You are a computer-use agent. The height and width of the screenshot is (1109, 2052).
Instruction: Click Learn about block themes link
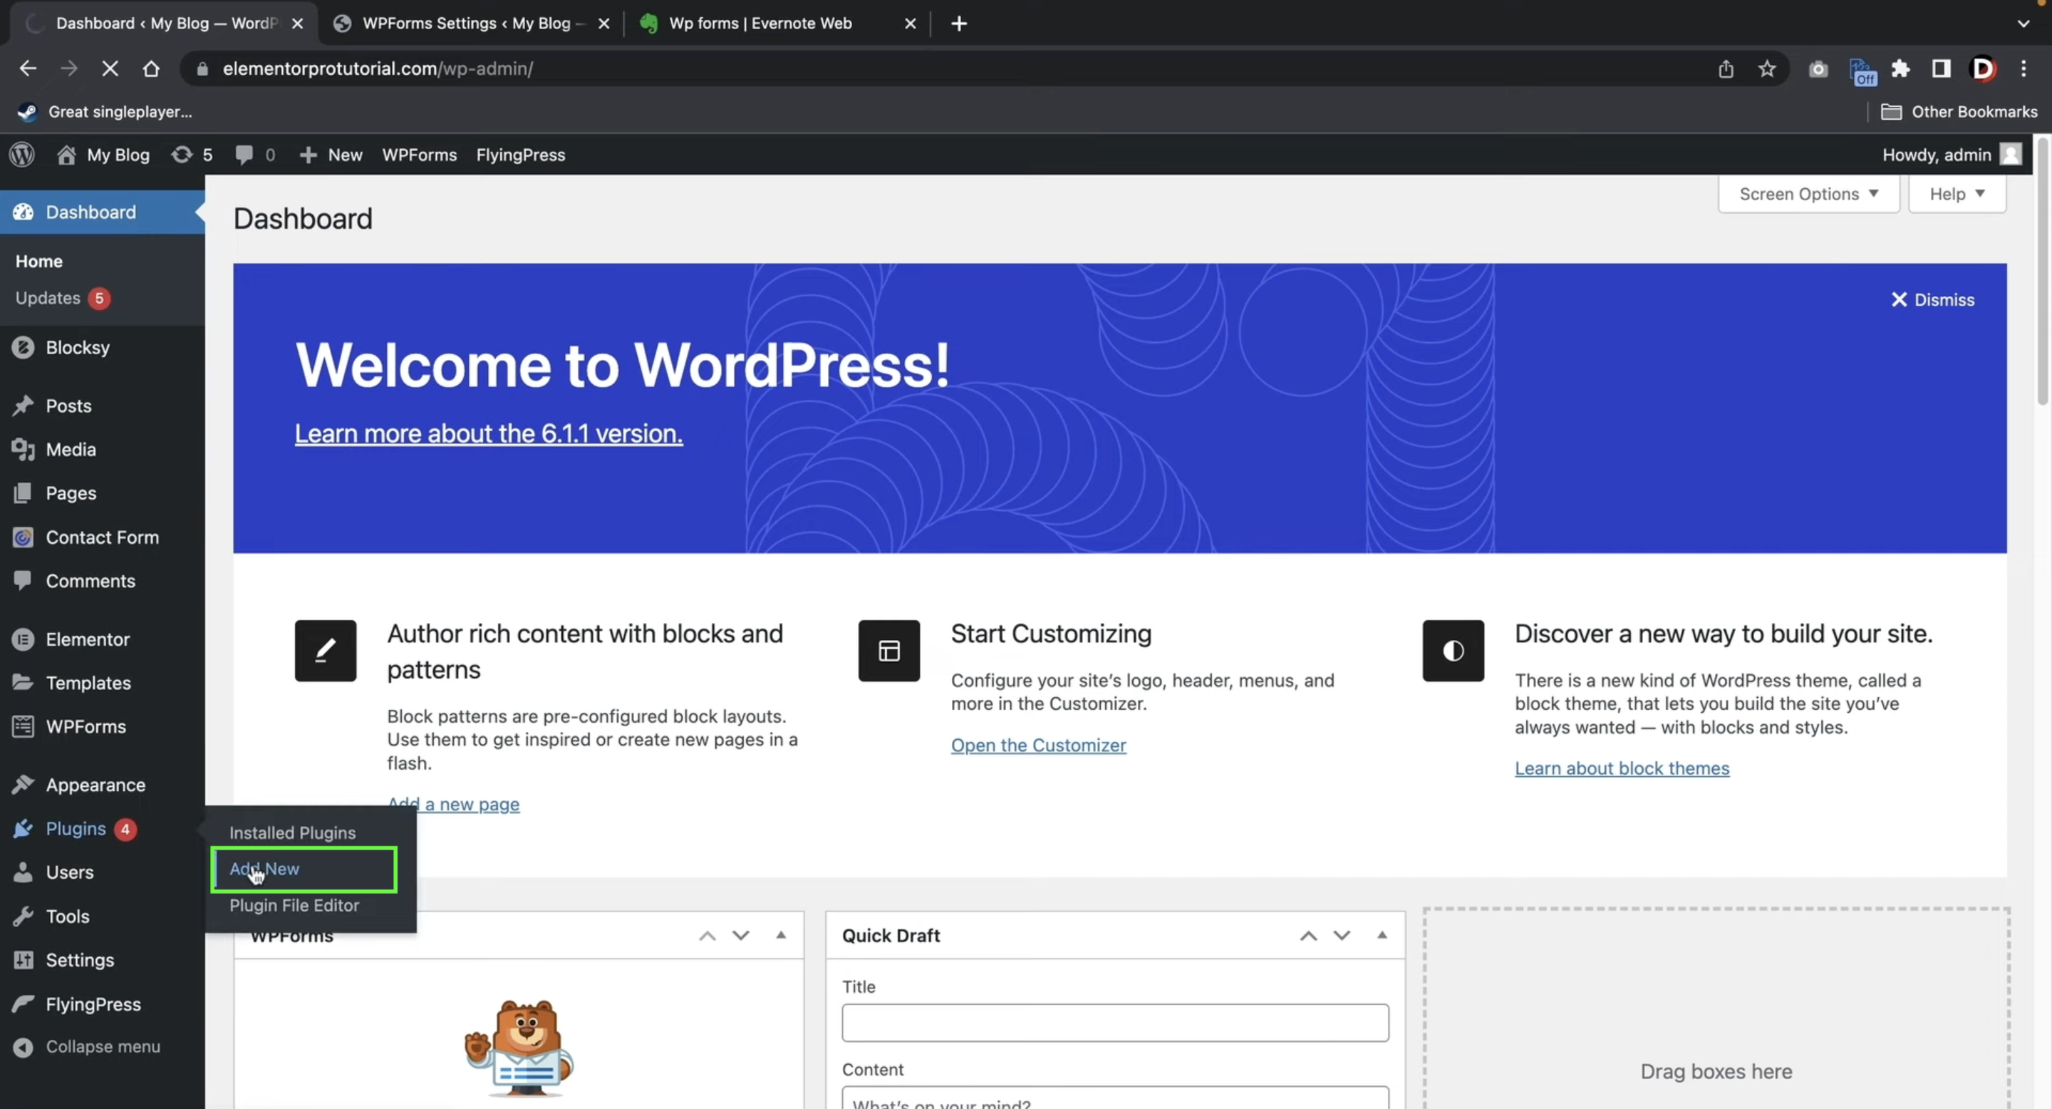[x=1622, y=768]
